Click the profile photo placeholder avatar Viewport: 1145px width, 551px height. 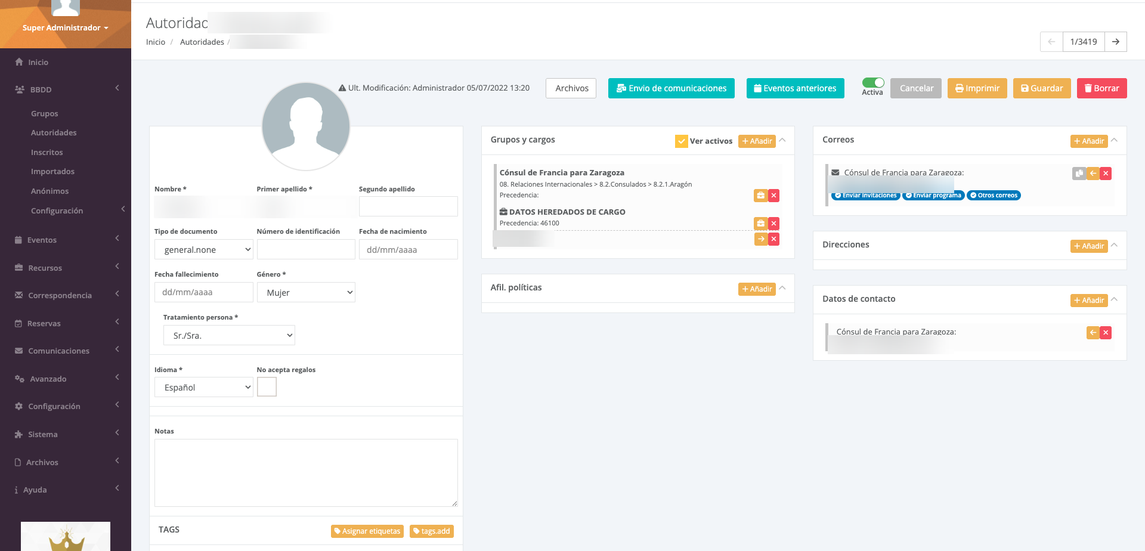click(x=306, y=126)
